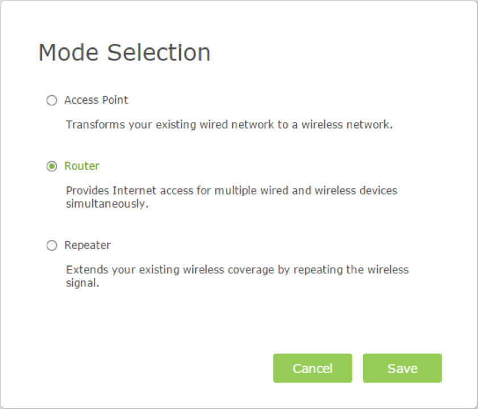
Task: Click the word 'Selection' in title
Action: (x=159, y=52)
